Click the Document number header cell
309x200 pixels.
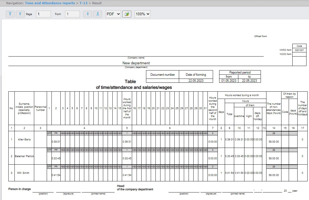click(x=162, y=75)
